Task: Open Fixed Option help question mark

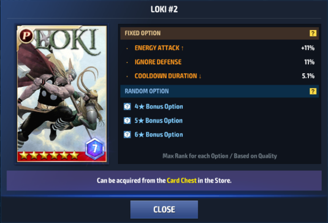Action: 313,33
